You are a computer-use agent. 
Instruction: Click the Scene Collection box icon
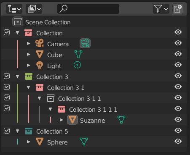coord(18,22)
